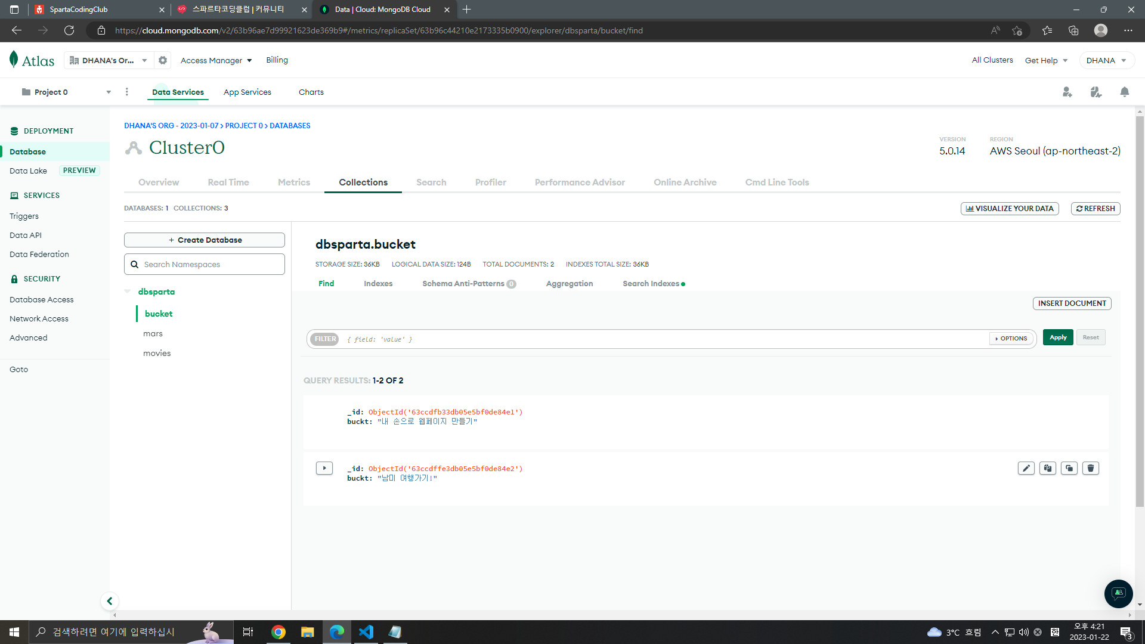Expand filter OPTIONS panel
The width and height of the screenshot is (1145, 644).
(x=1011, y=338)
